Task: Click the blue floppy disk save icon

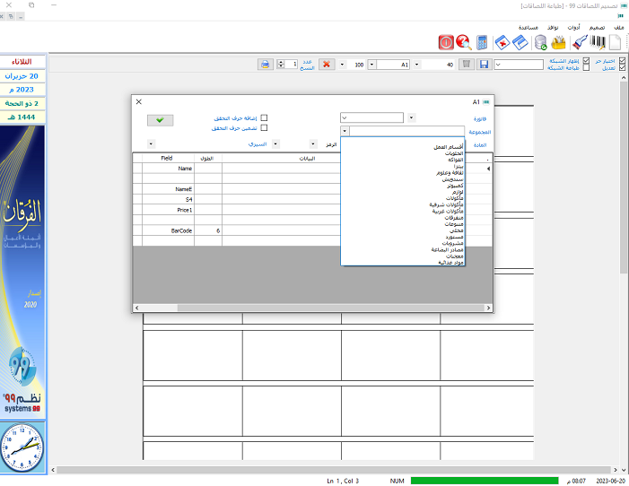Action: pos(484,65)
